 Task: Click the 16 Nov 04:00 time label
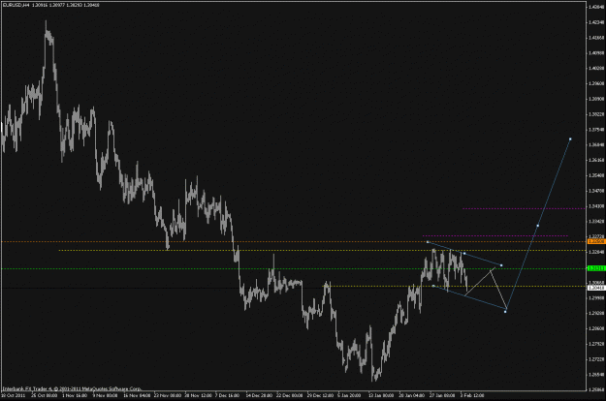137,395
